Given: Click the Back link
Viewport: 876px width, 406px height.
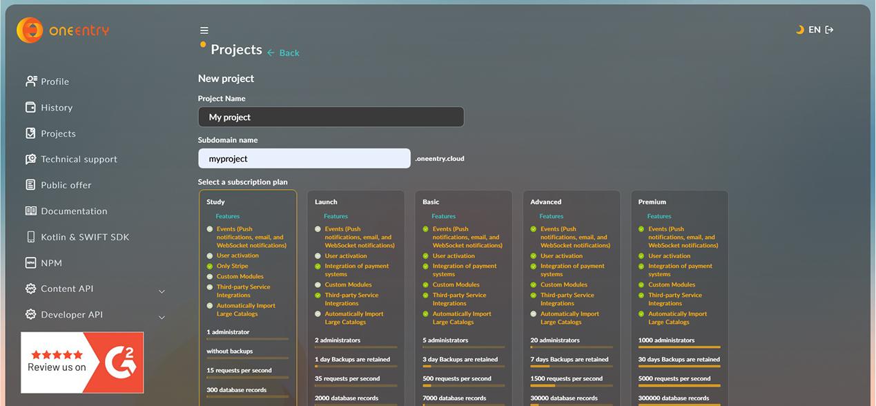Looking at the screenshot, I should point(284,53).
